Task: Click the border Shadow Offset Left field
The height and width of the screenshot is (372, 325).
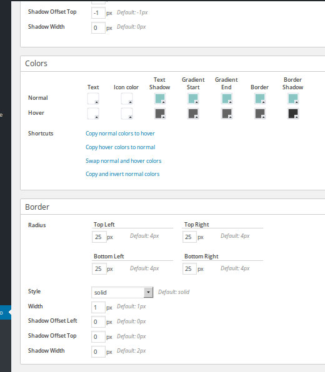Action: tap(98, 321)
